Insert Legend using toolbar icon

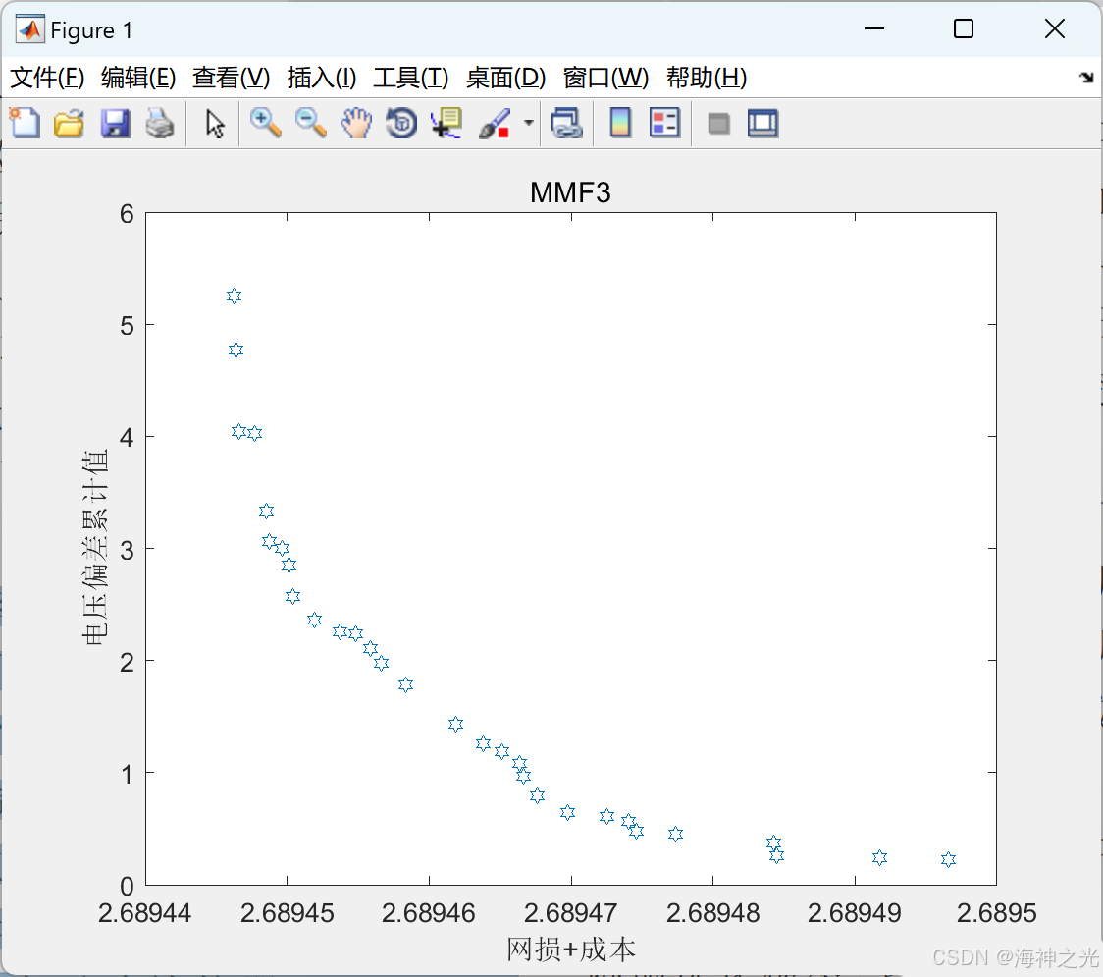664,123
